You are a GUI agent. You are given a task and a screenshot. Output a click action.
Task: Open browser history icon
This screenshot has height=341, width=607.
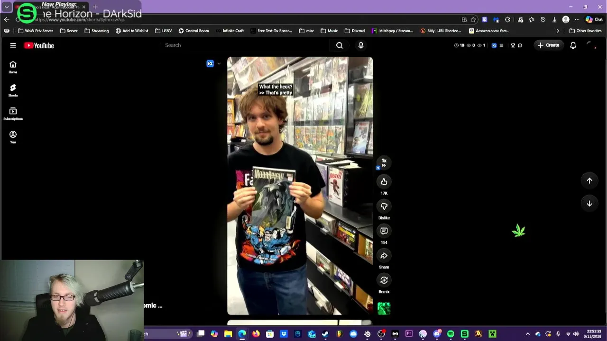point(543,19)
